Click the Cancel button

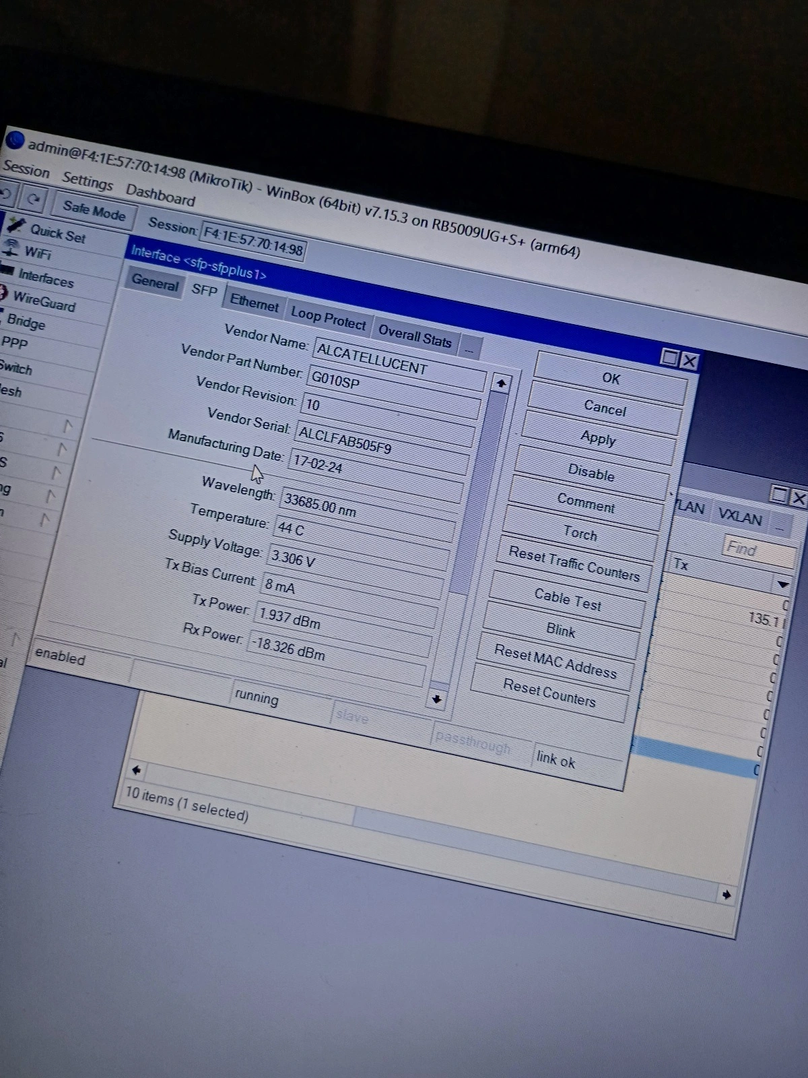coord(605,408)
